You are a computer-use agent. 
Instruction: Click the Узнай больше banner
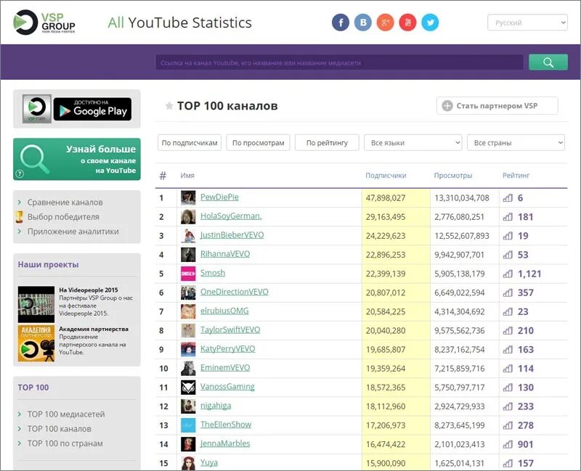[77, 159]
